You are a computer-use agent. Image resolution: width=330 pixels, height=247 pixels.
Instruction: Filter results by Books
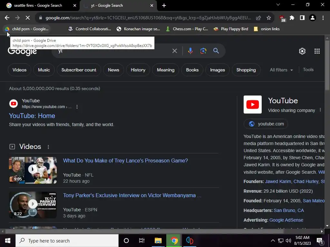[192, 70]
